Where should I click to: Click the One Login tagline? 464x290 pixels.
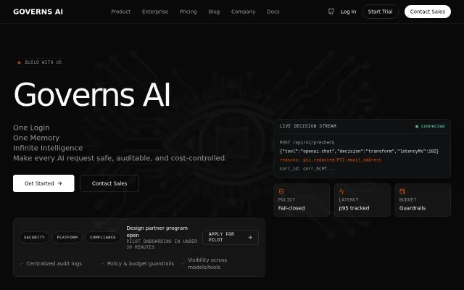(x=31, y=128)
